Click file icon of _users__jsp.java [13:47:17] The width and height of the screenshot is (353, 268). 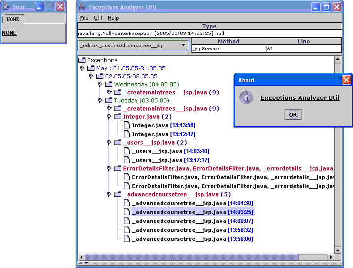(127, 160)
